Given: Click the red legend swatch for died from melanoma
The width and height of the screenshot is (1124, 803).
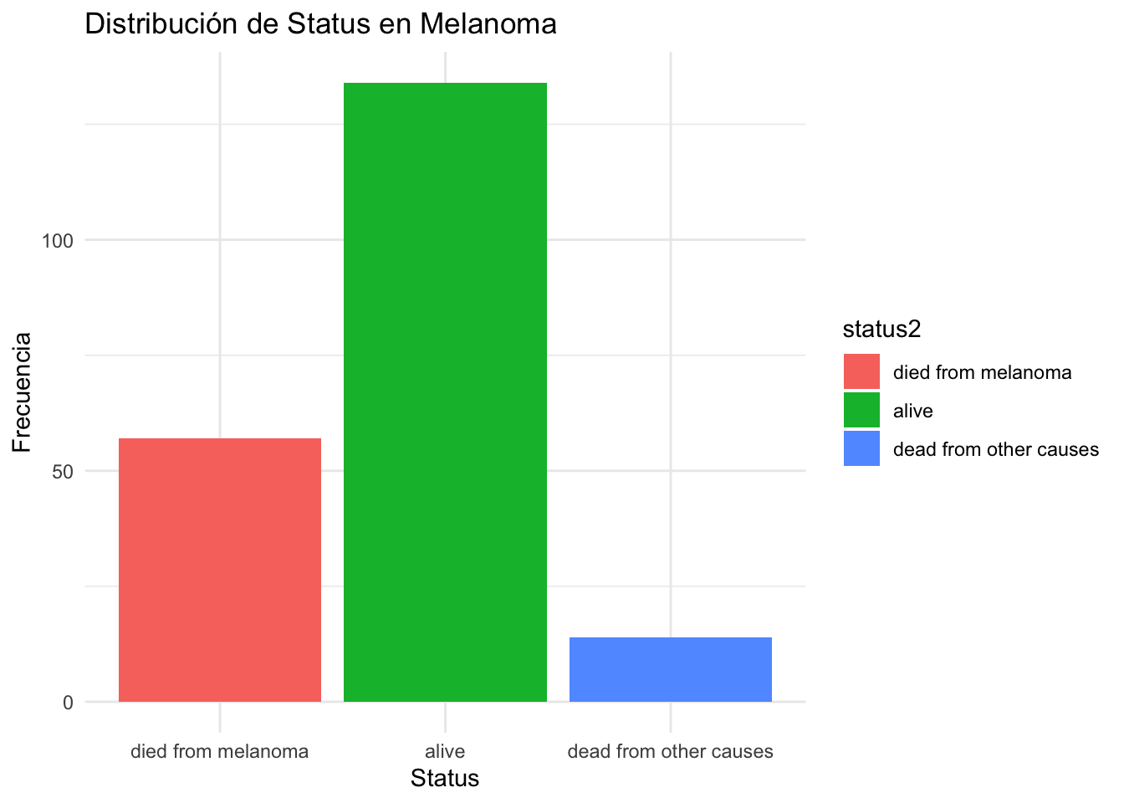Looking at the screenshot, I should click(861, 371).
